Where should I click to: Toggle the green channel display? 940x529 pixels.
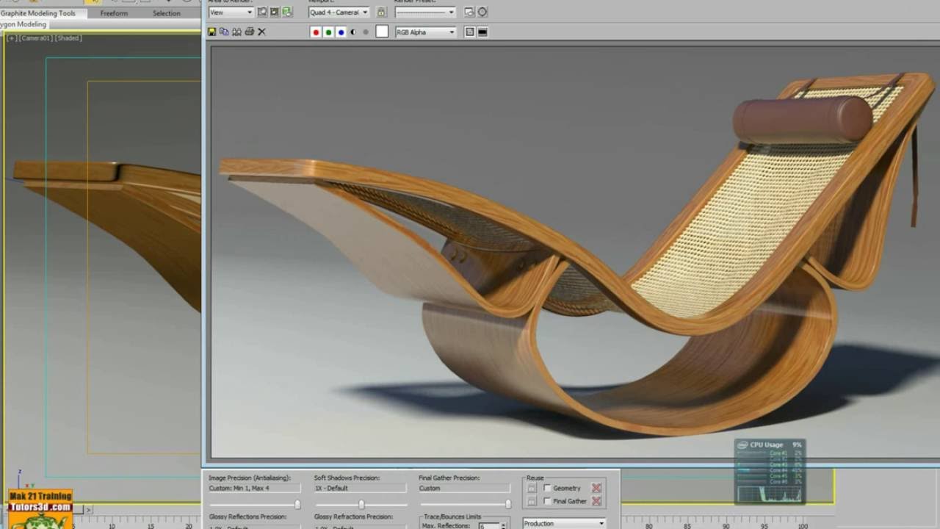pyautogui.click(x=328, y=32)
